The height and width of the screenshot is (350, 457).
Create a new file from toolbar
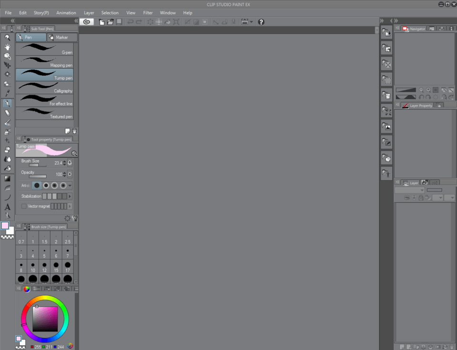pos(101,22)
